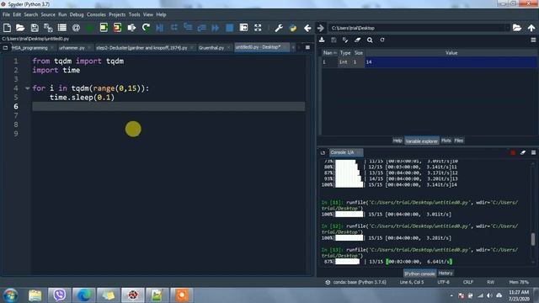This screenshot has width=539, height=303.
Task: Interrupt the kernel with red stop button
Action: (x=513, y=152)
